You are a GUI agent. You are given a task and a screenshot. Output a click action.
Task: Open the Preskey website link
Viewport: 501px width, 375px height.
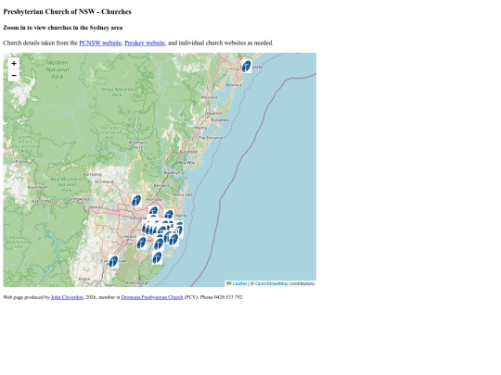145,43
